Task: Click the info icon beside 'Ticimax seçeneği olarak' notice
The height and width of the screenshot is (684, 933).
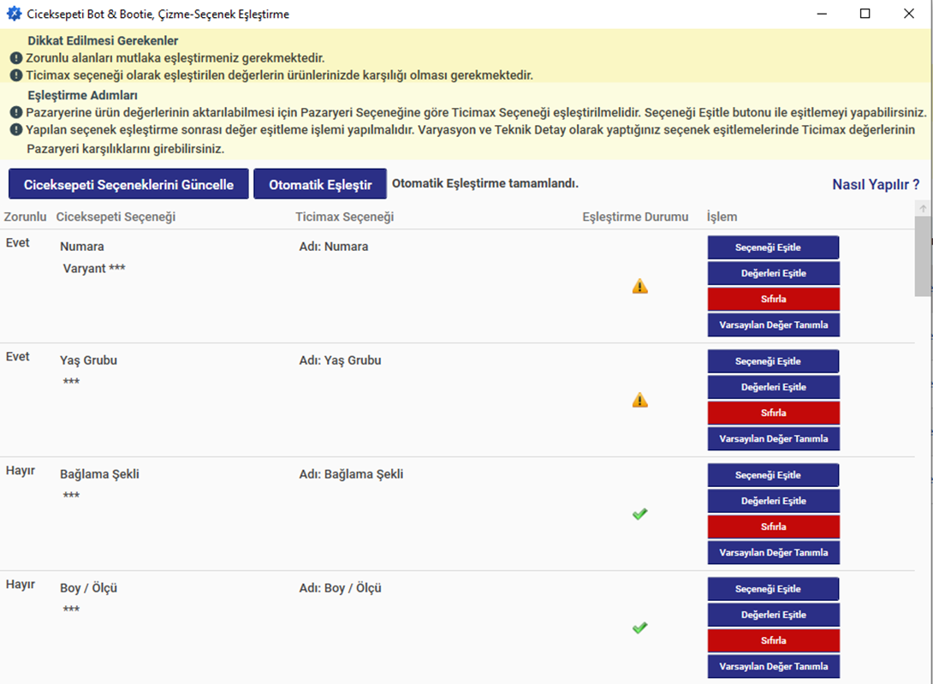Action: [16, 75]
